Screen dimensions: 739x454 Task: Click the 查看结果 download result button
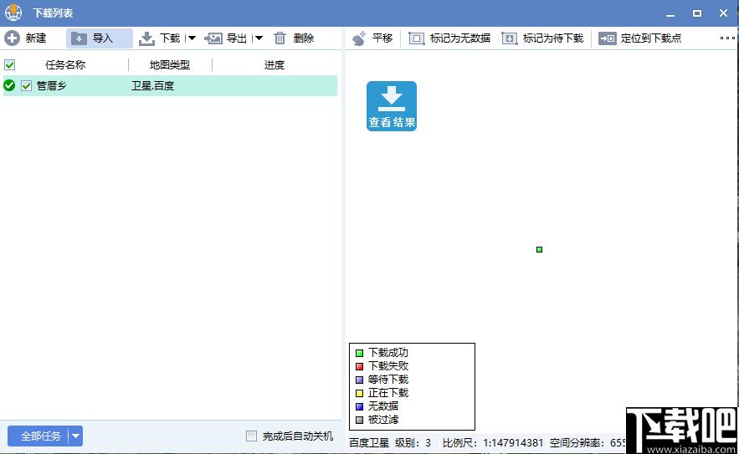tap(392, 106)
